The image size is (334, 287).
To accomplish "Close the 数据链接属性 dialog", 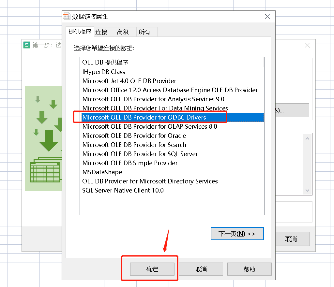I will [x=267, y=17].
